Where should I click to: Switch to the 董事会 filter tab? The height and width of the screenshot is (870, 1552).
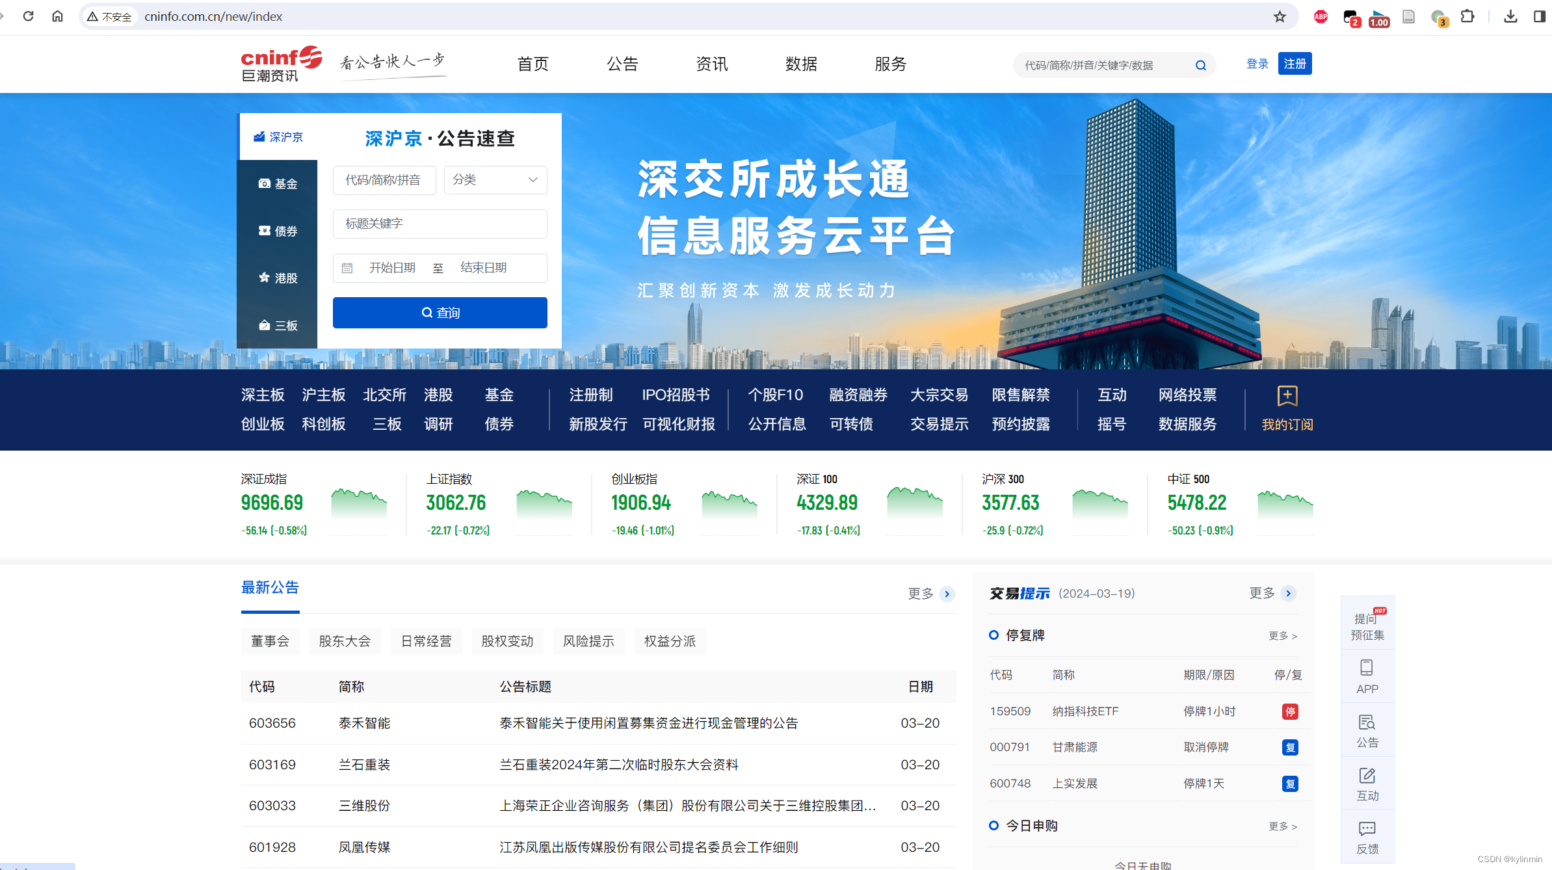[x=270, y=641]
